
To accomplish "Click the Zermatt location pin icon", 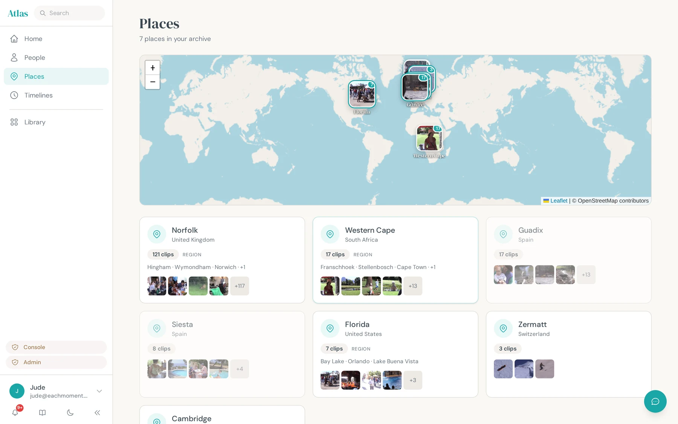I will (x=503, y=329).
